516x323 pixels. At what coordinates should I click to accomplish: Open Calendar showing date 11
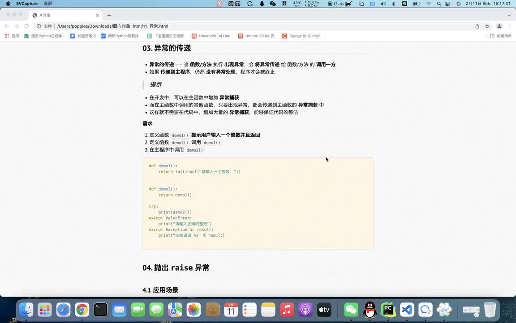(x=231, y=310)
